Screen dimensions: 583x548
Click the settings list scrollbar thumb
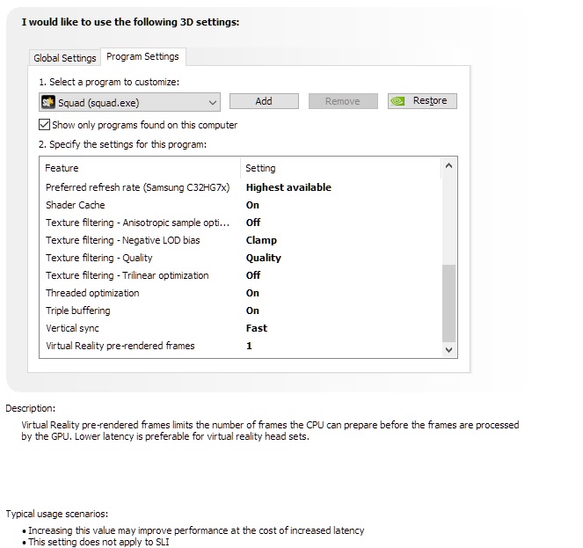[449, 303]
